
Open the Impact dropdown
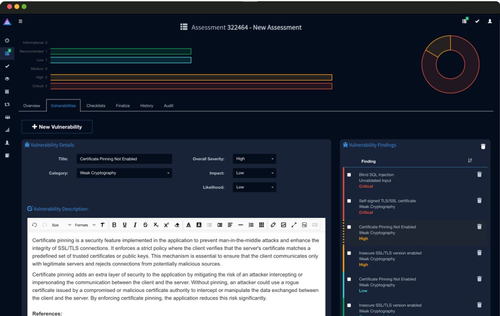(254, 173)
